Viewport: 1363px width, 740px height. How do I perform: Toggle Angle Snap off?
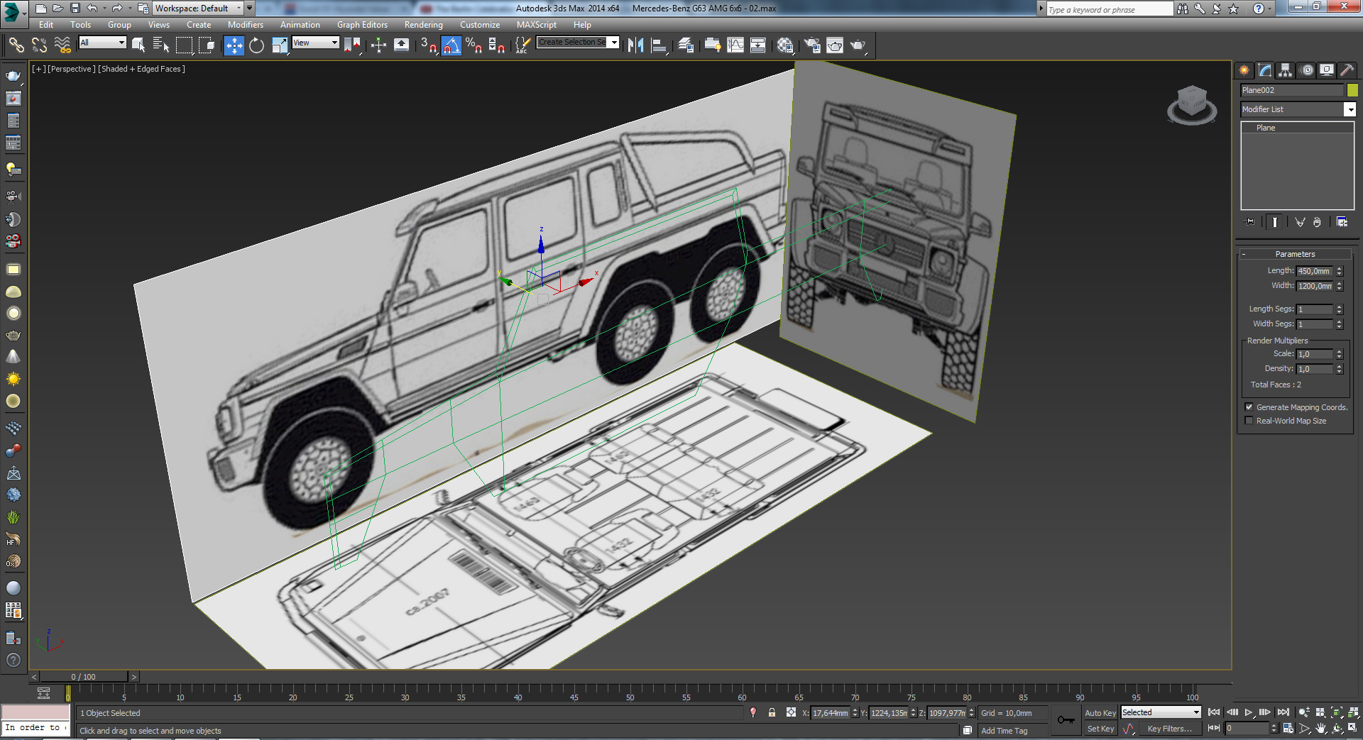click(451, 45)
